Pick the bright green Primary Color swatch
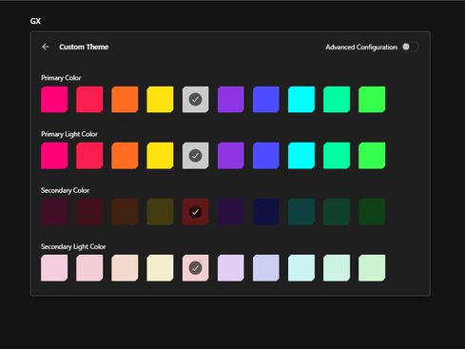This screenshot has width=465, height=349. [x=372, y=100]
